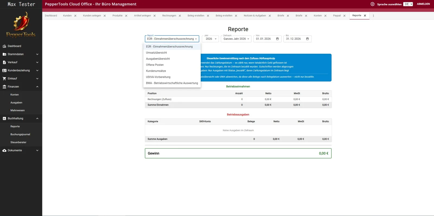
Task: Select Ausgabenübersicht report option
Action: point(172,59)
